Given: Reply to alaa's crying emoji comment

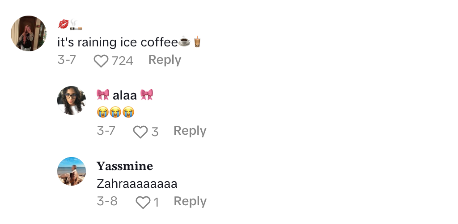Looking at the screenshot, I should (x=190, y=131).
